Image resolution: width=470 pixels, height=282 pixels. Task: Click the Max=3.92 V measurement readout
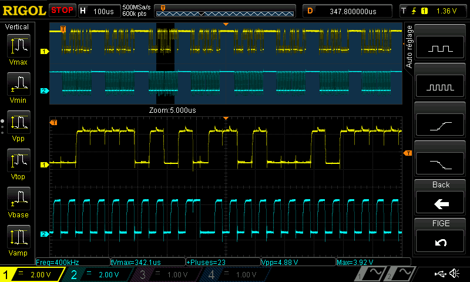(374, 262)
